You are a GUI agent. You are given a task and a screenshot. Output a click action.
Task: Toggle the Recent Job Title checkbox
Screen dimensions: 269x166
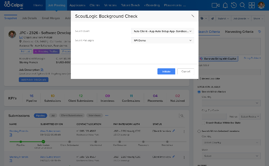click(199, 79)
